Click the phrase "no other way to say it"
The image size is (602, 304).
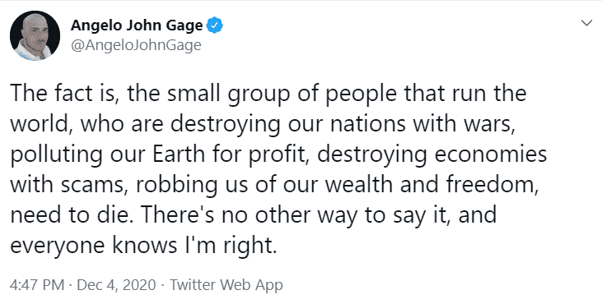[x=334, y=214]
